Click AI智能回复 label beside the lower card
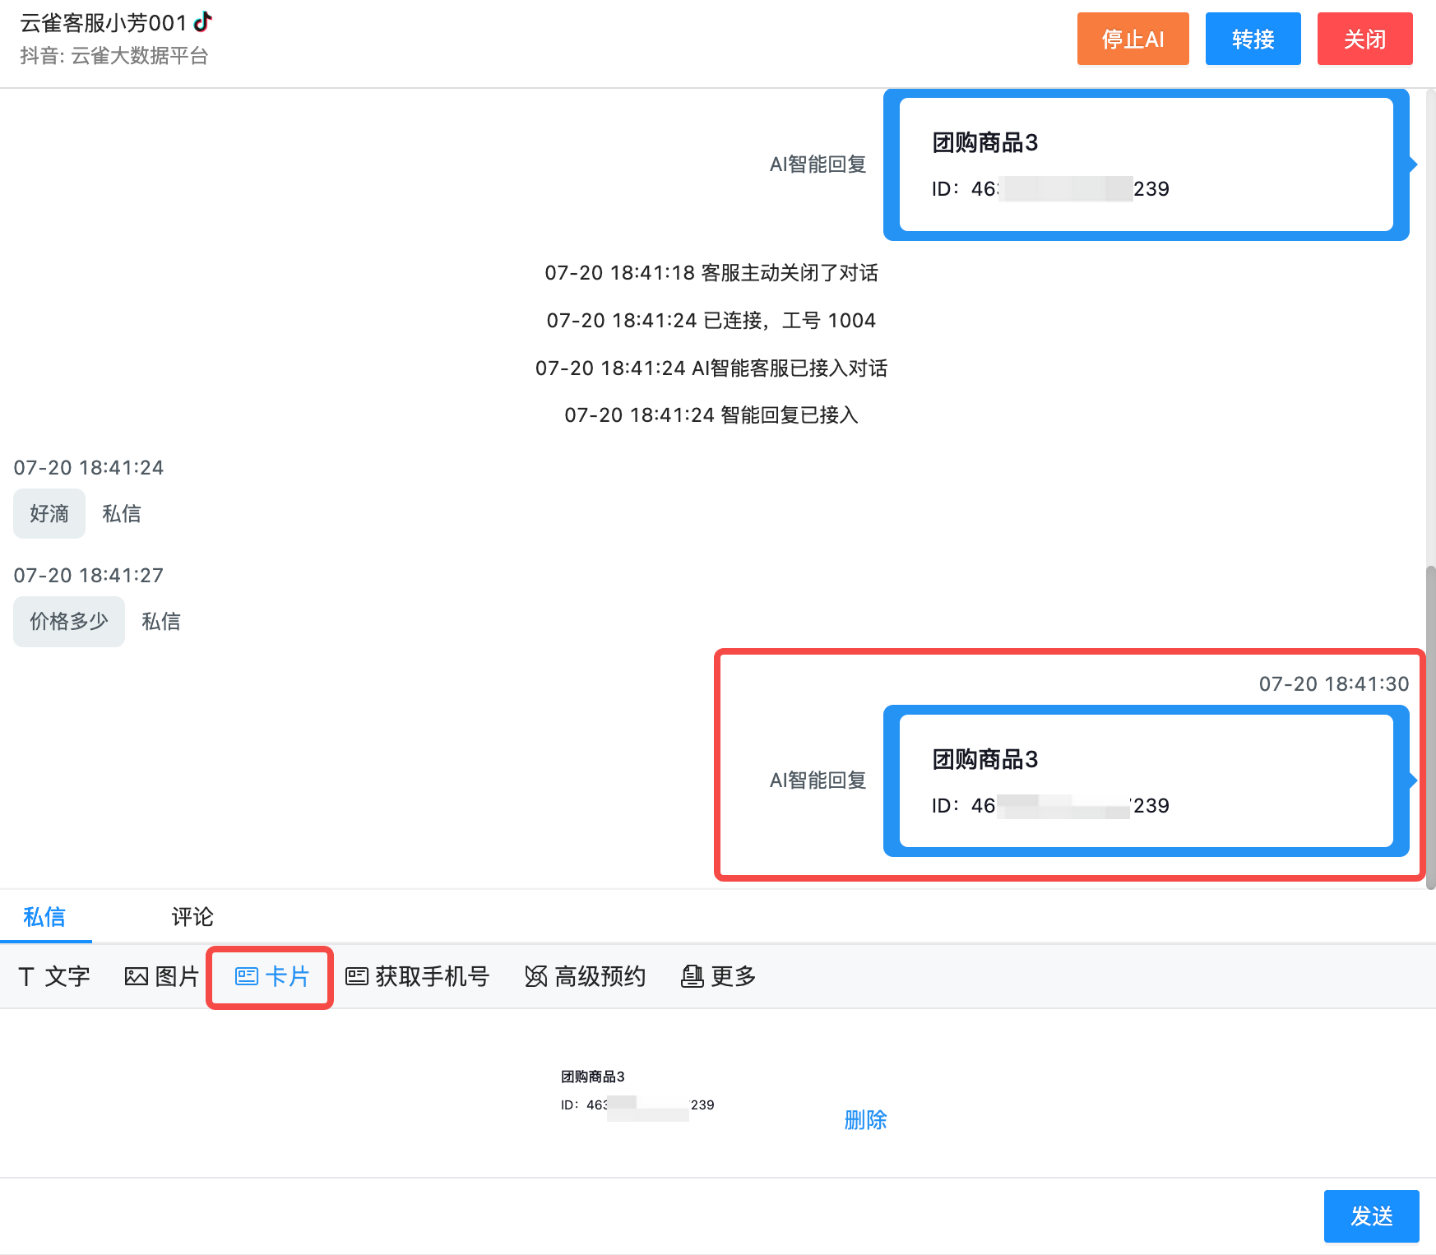The image size is (1436, 1255). 818,780
